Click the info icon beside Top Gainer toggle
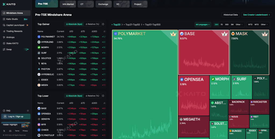This screenshot has width=275, height=139. (x=103, y=24)
